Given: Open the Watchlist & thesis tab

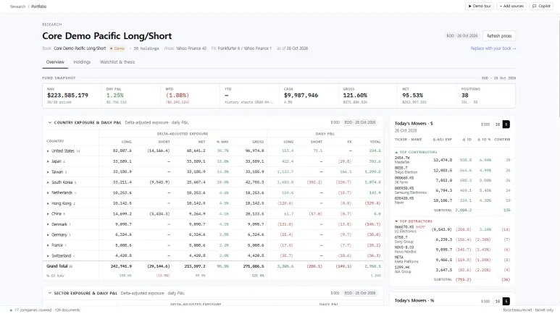Looking at the screenshot, I should (x=117, y=62).
